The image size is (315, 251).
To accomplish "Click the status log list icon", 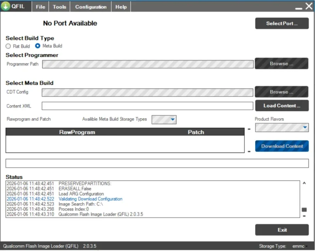I will pos(304,210).
